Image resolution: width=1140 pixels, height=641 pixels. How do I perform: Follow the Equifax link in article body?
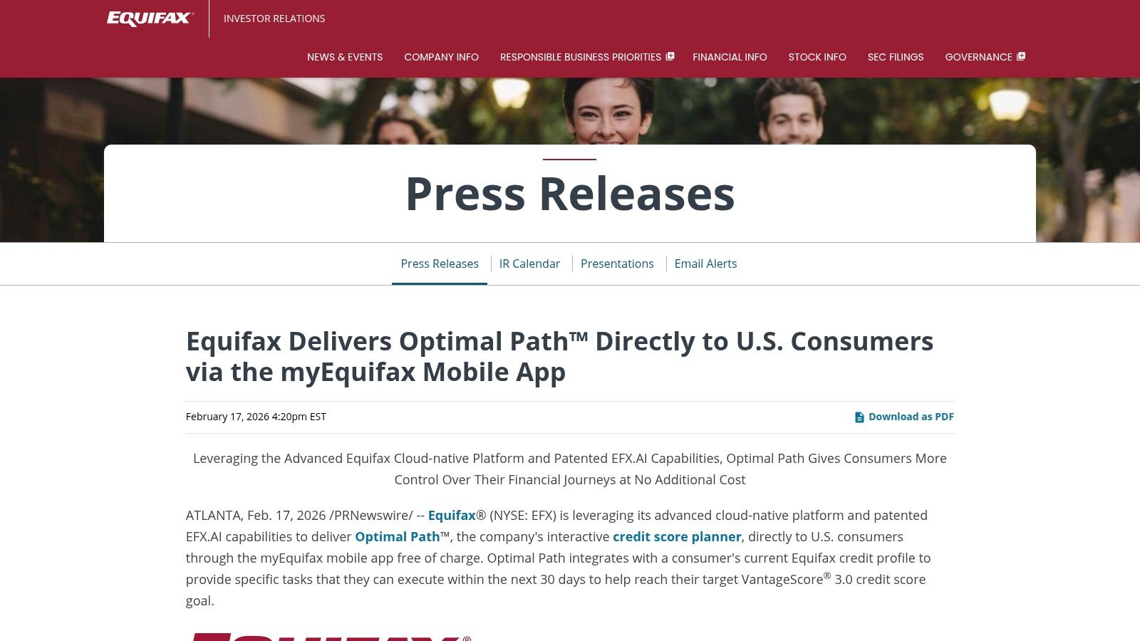pyautogui.click(x=452, y=515)
